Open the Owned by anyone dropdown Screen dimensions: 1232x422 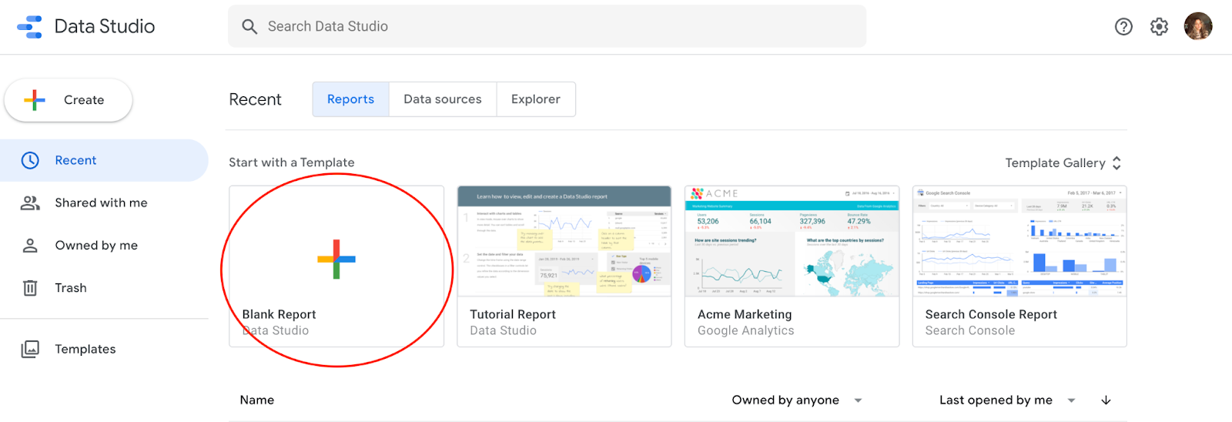(x=797, y=400)
